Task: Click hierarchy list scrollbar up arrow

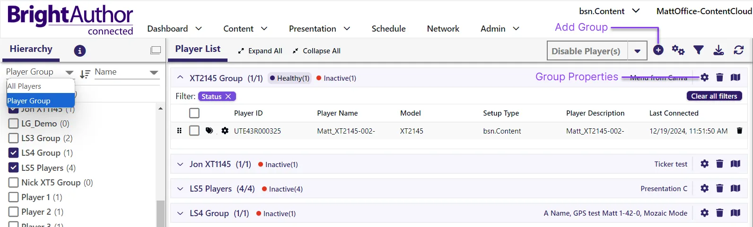Action: click(x=160, y=109)
